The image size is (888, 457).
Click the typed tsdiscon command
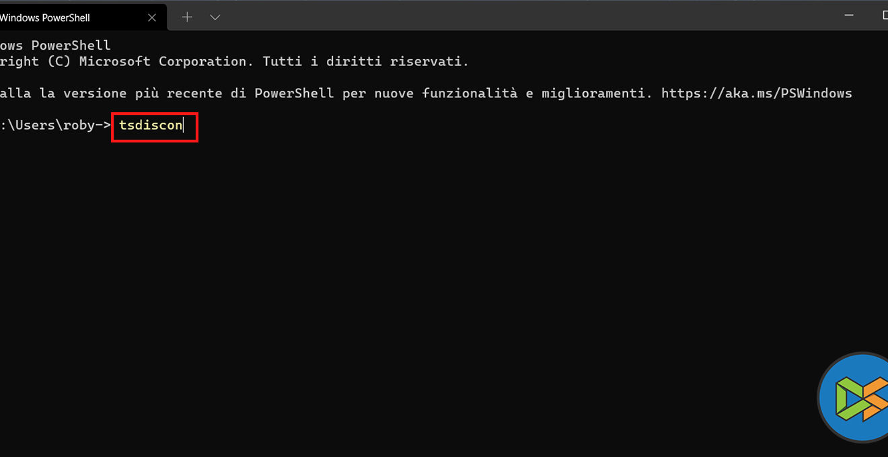tap(151, 126)
